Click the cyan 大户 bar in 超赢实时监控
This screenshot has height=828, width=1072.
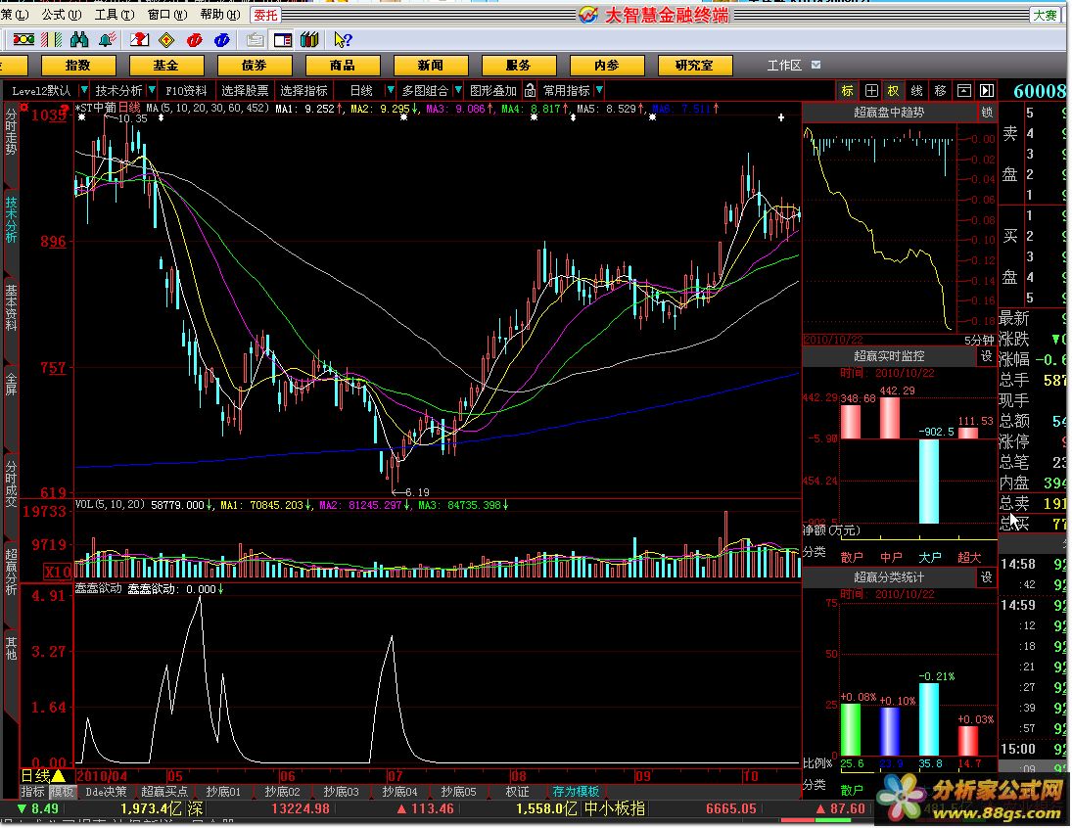pos(928,482)
